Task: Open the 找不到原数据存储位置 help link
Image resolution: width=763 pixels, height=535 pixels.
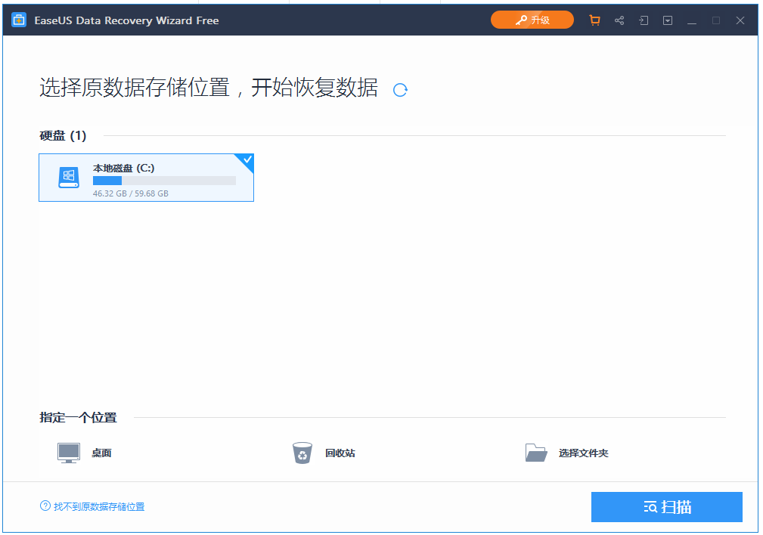Action: [99, 507]
